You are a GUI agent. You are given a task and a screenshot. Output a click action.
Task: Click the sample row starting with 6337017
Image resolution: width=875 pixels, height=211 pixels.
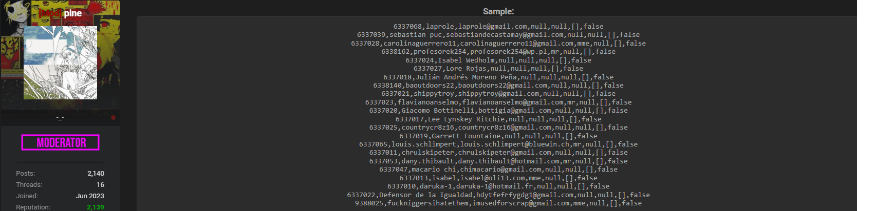[498, 119]
